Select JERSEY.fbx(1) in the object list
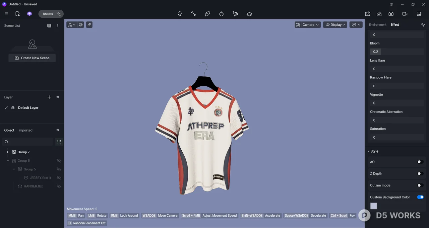This screenshot has width=429, height=228. (x=40, y=178)
